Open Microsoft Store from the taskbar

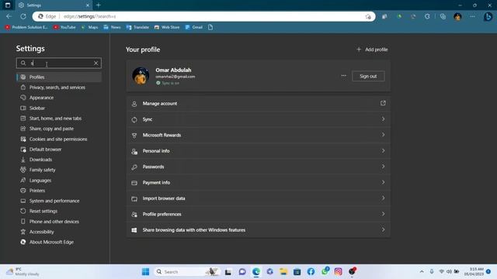(297, 272)
